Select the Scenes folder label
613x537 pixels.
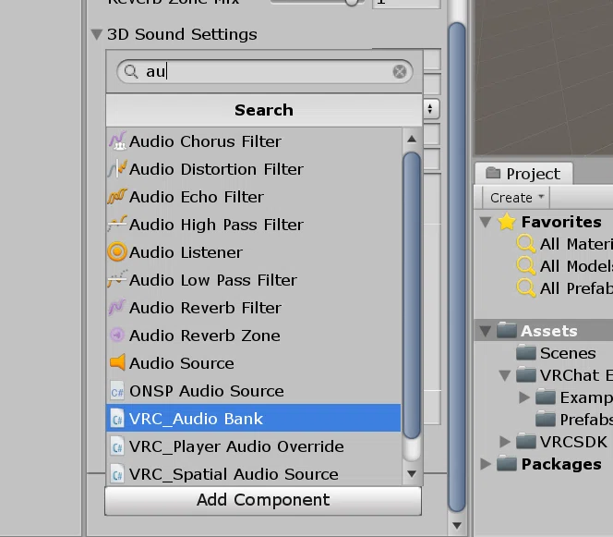tap(568, 353)
